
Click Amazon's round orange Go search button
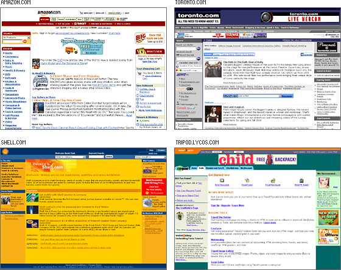[x=25, y=41]
